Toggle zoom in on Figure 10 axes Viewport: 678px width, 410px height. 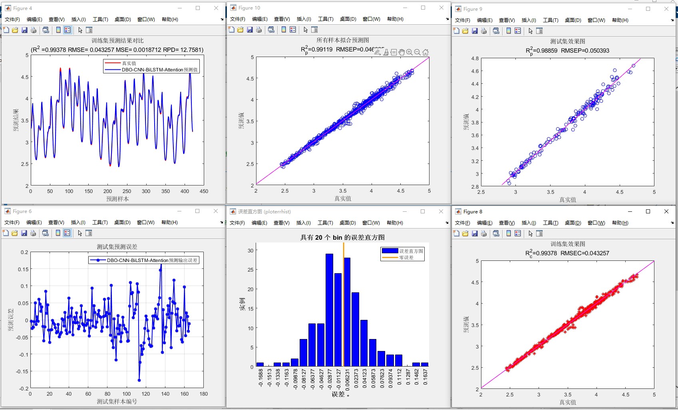[410, 52]
